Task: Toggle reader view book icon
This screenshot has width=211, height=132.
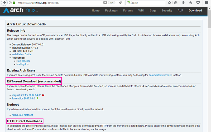Action: (105, 3)
